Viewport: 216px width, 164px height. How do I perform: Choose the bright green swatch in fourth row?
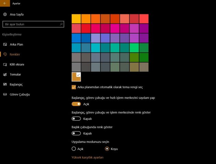tap(134, 48)
